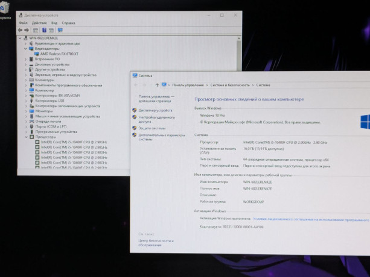Click the back arrow in Device Manager toolbar
Viewport: 370px width, 277px height.
click(20, 30)
